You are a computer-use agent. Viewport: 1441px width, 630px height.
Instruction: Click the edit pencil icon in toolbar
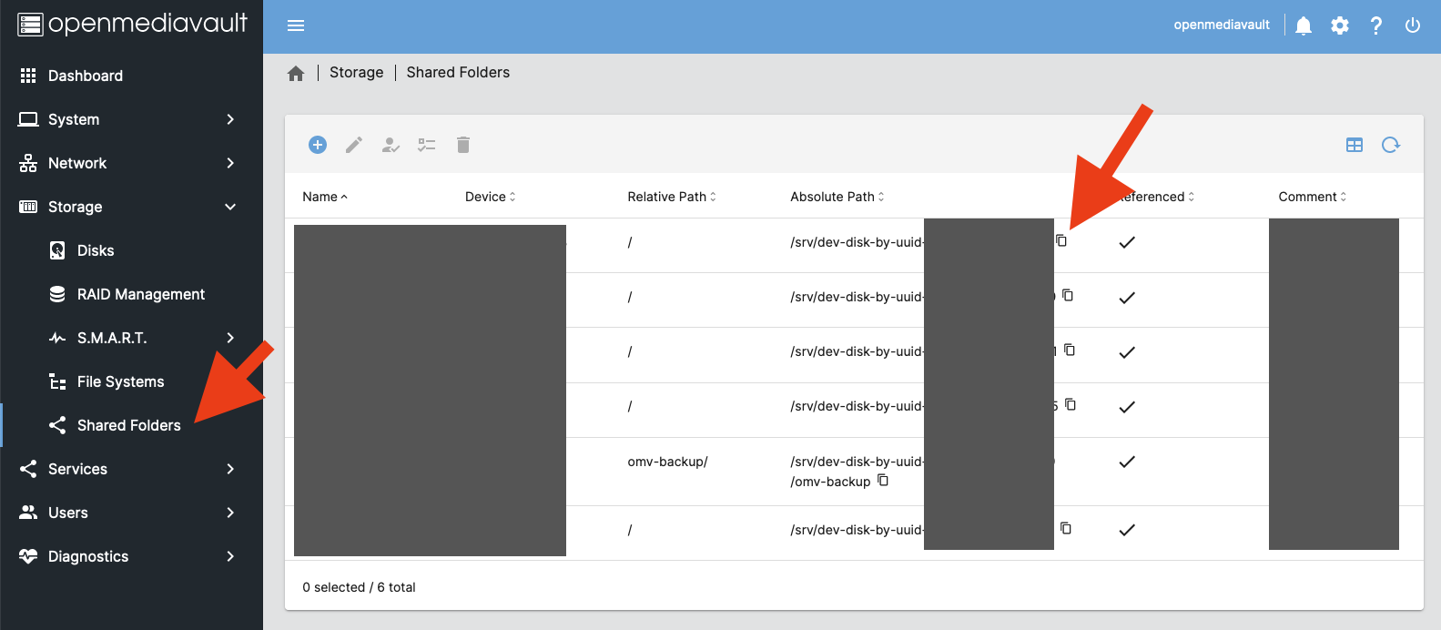tap(354, 145)
